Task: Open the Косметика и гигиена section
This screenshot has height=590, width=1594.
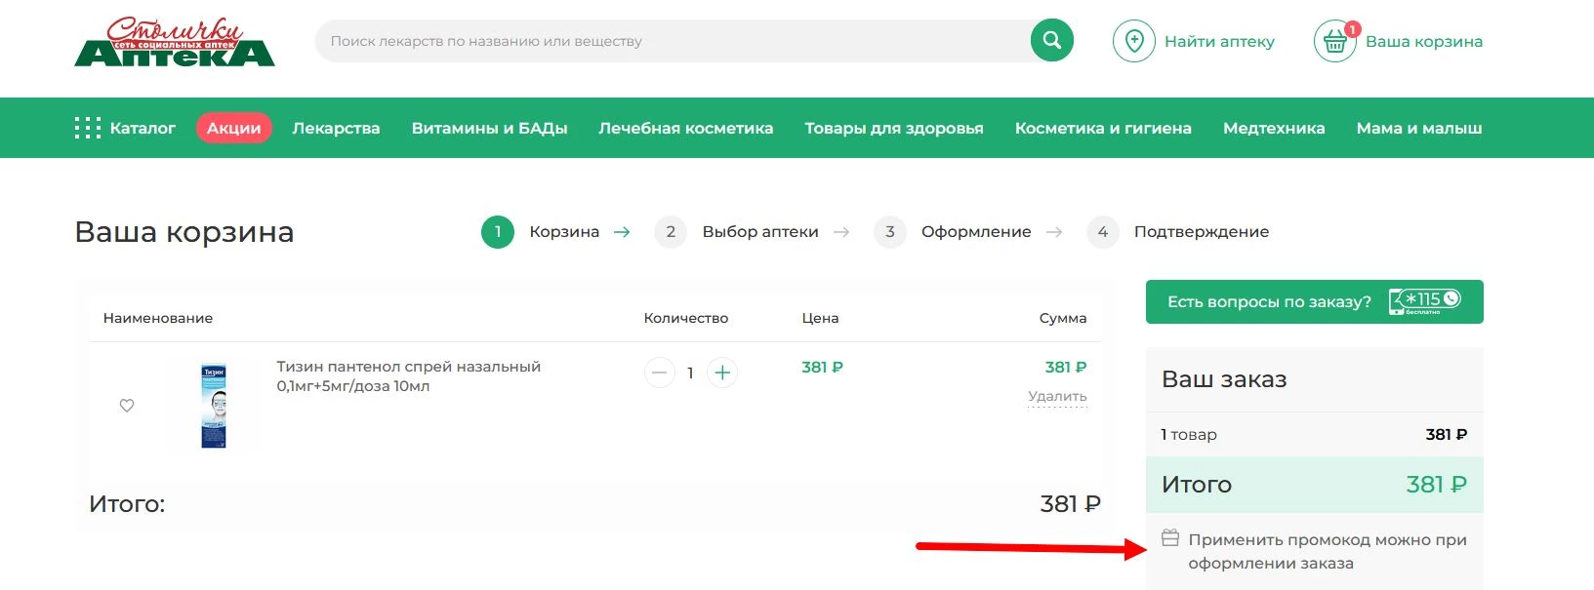Action: tap(1102, 127)
